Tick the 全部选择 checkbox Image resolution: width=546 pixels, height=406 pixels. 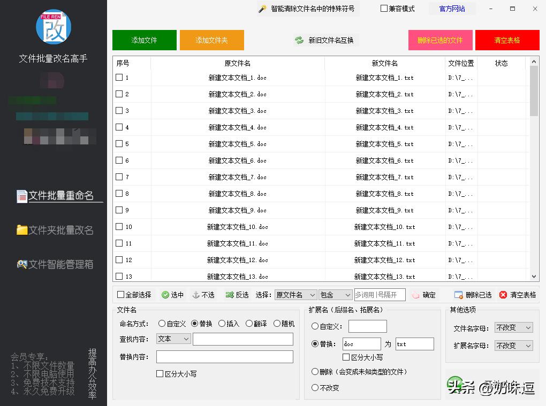pyautogui.click(x=121, y=295)
